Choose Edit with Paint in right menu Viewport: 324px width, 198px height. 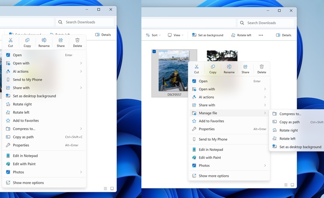coord(229,158)
